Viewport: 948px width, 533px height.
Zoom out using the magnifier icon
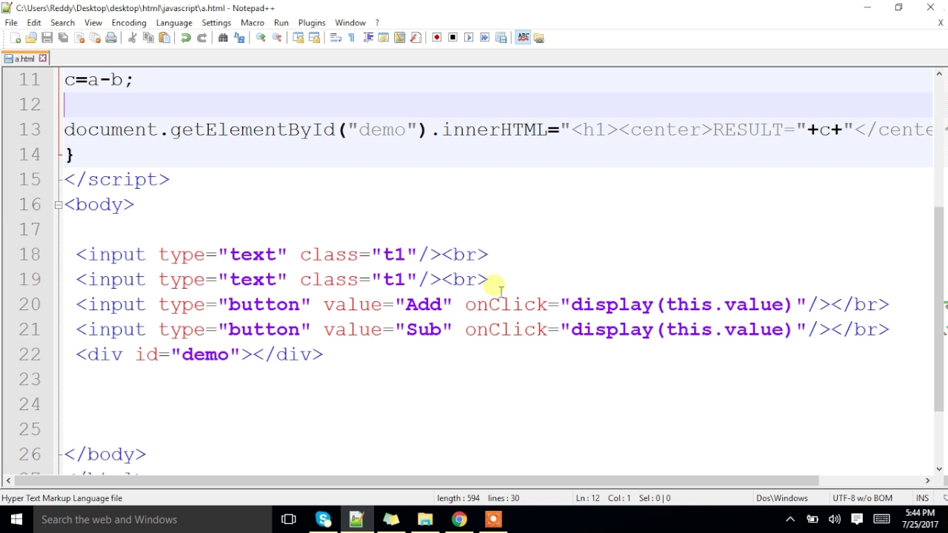(277, 38)
